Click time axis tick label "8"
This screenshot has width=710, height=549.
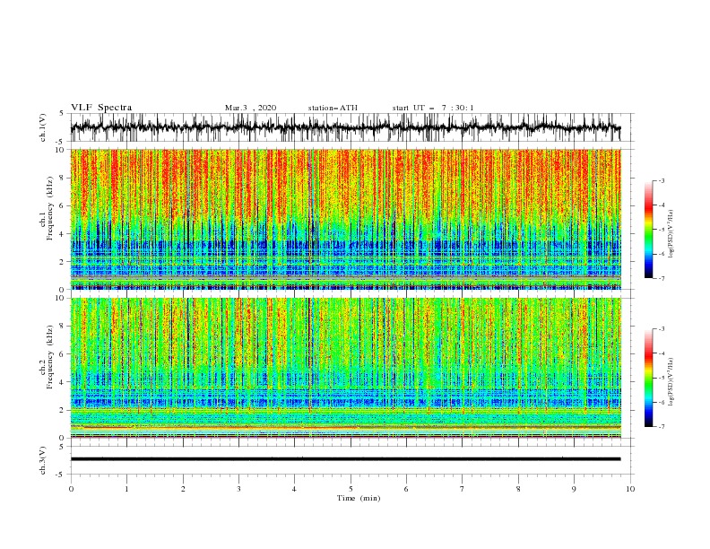[x=518, y=489]
